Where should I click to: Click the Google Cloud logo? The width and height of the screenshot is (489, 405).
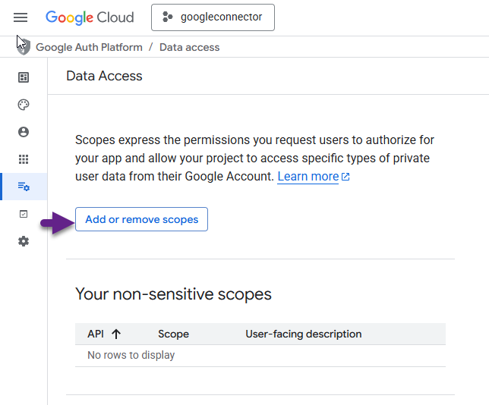90,17
